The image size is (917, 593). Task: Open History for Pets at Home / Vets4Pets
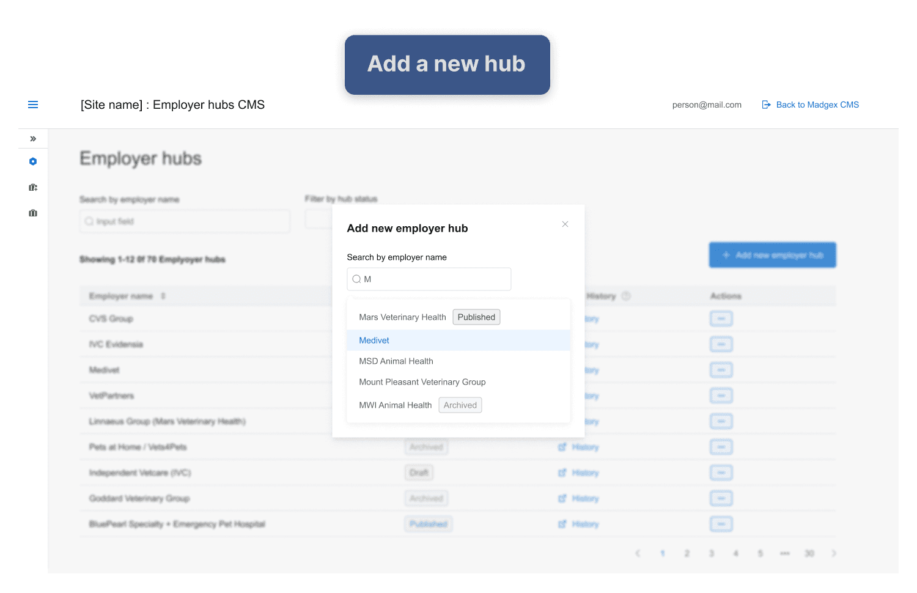[578, 447]
